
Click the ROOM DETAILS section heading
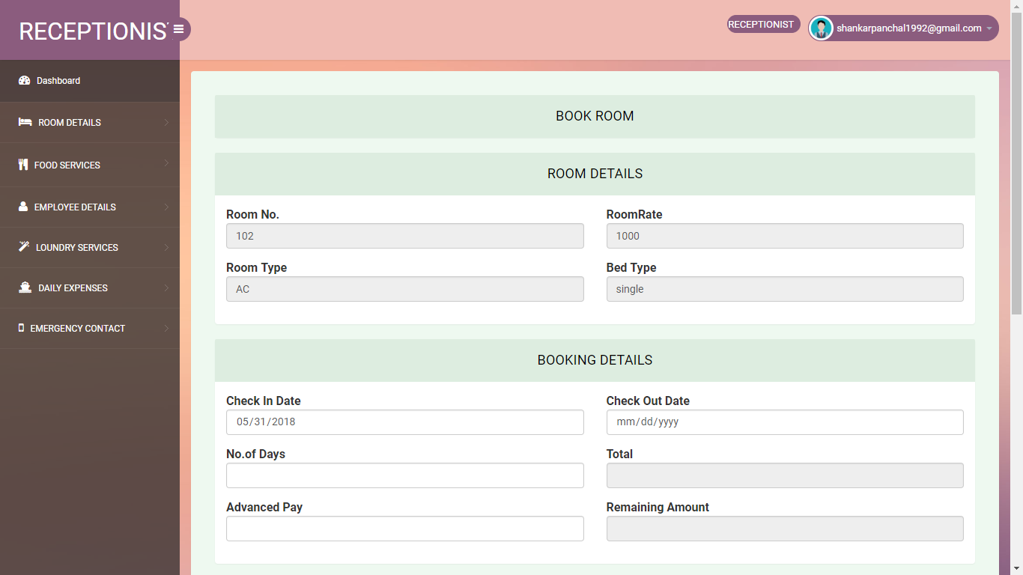[x=595, y=174]
